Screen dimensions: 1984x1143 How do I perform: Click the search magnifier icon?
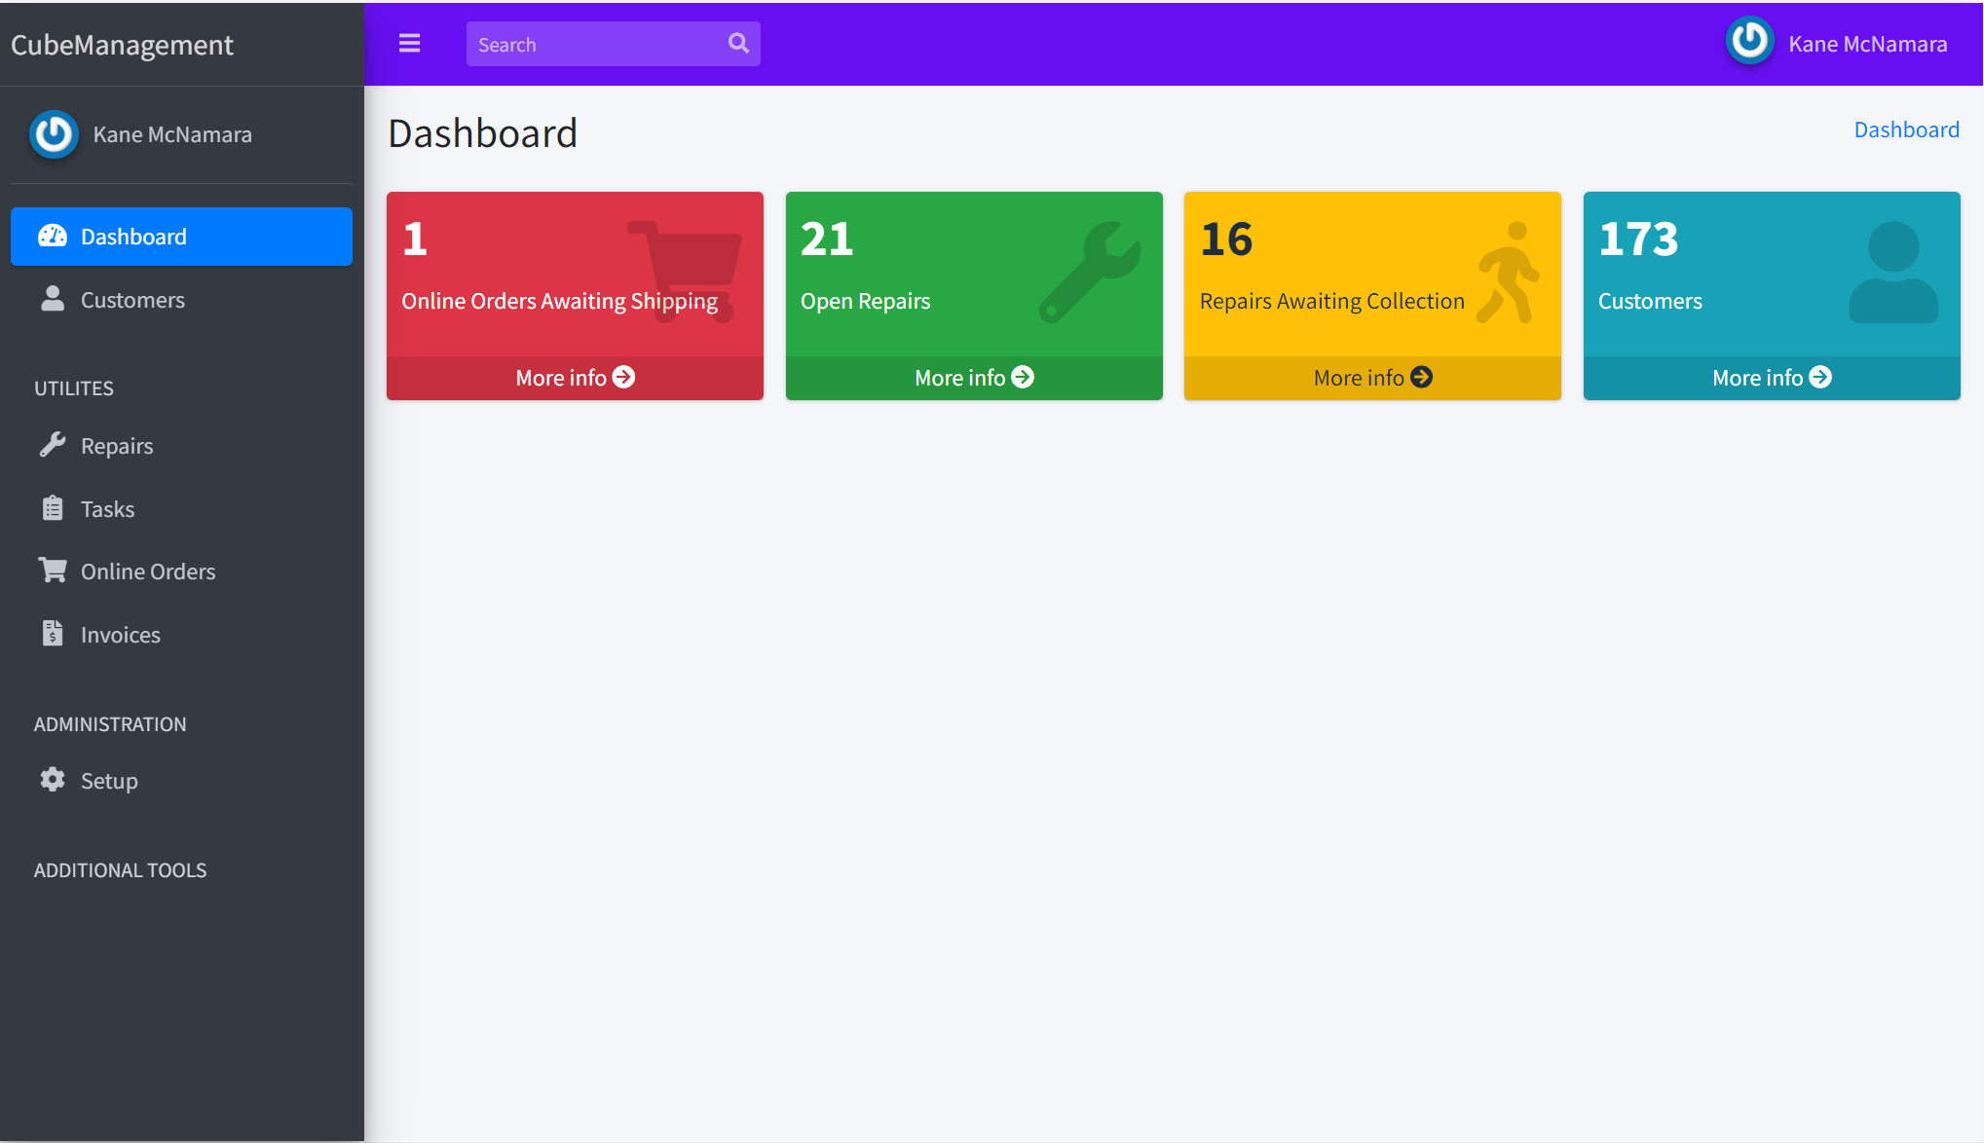[738, 44]
